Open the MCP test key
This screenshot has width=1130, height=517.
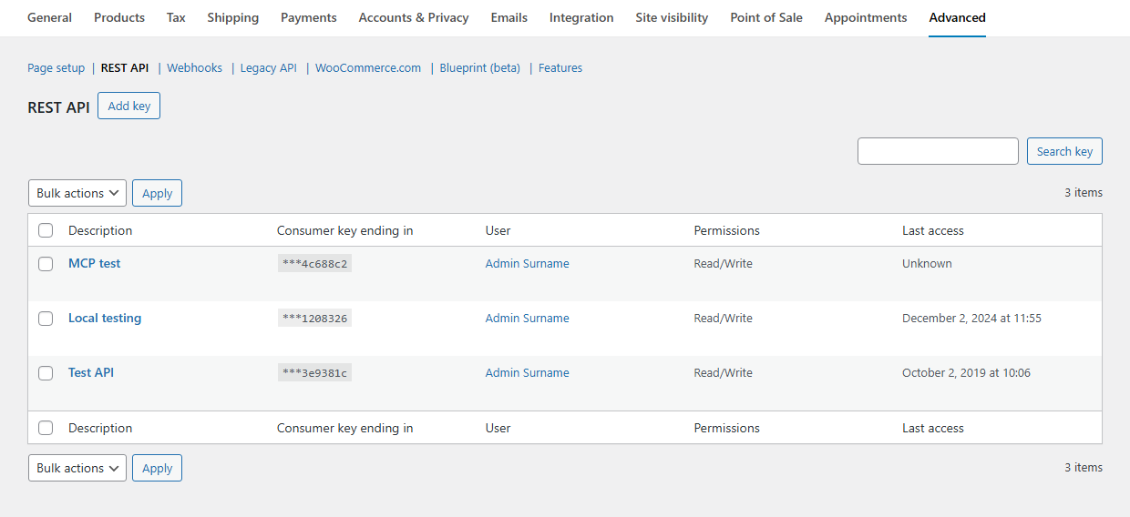tap(95, 263)
